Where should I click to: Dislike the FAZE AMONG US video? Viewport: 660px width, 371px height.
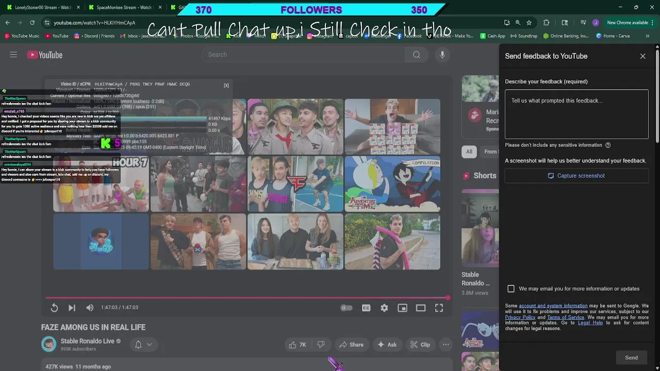point(321,345)
